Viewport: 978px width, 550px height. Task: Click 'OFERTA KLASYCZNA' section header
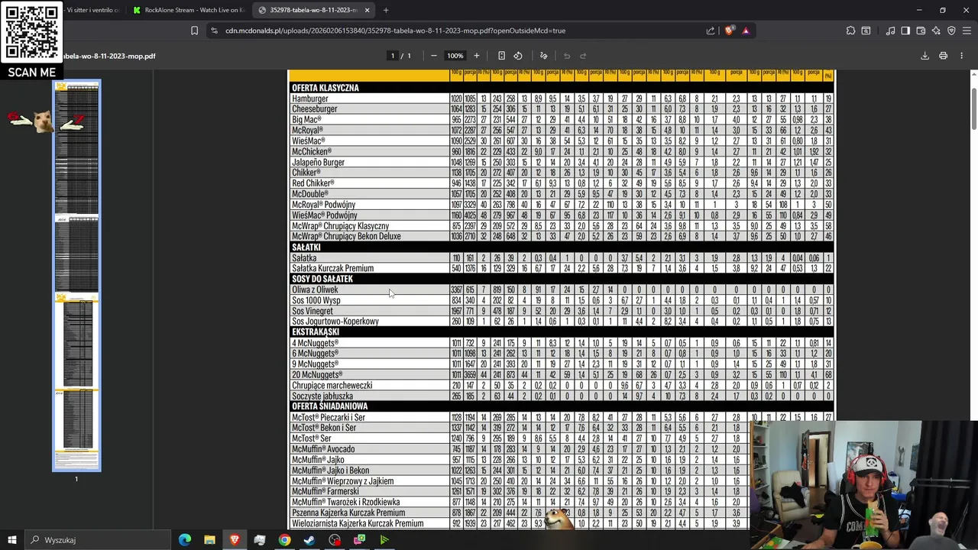tap(325, 88)
